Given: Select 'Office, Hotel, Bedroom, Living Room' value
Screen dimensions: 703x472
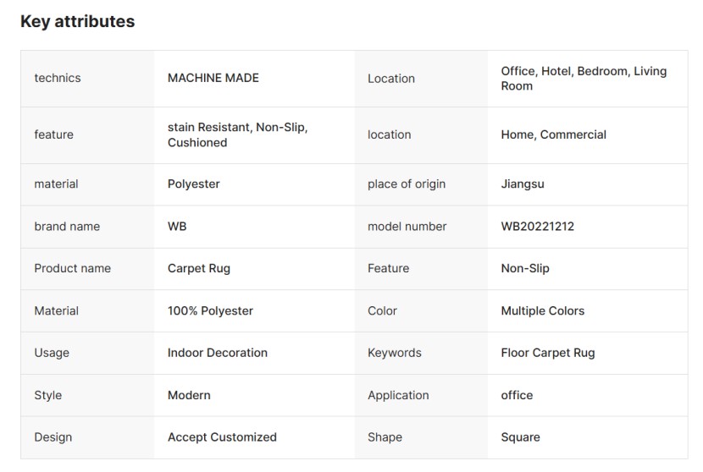Looking at the screenshot, I should point(584,79).
